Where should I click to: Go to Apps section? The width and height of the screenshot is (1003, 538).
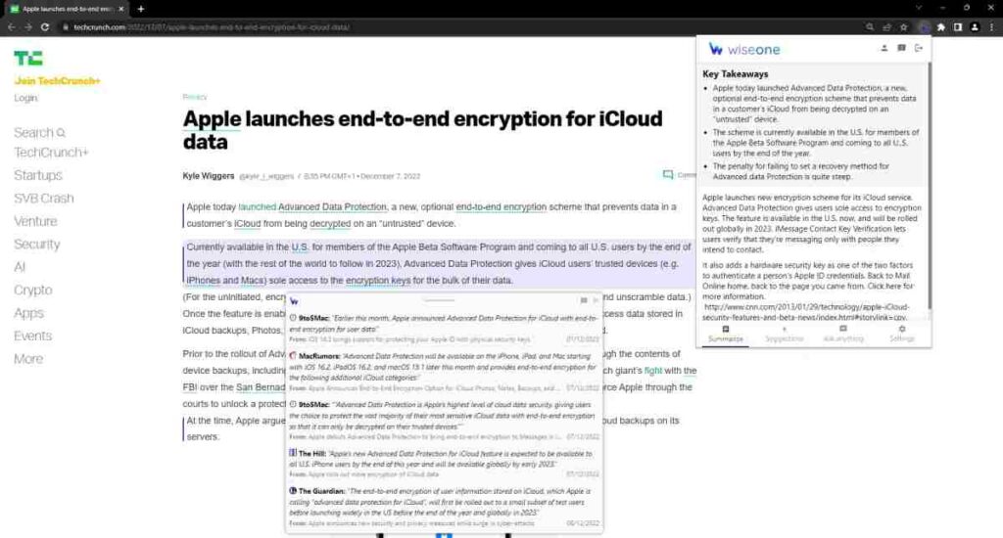[x=28, y=313]
